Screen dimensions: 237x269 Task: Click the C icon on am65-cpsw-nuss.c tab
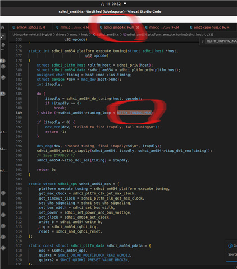(191, 27)
